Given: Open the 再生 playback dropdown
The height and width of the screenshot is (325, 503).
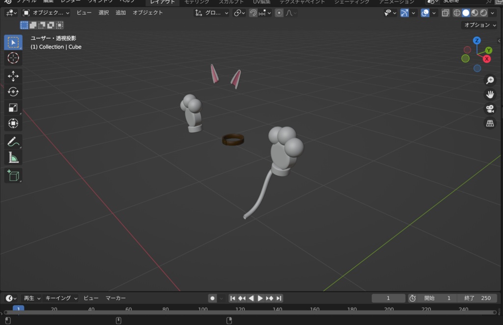Looking at the screenshot, I should (x=32, y=298).
